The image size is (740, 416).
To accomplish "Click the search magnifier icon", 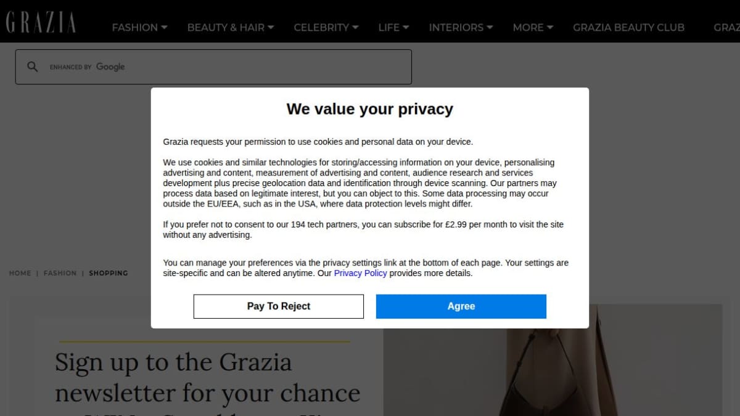I will pos(33,67).
